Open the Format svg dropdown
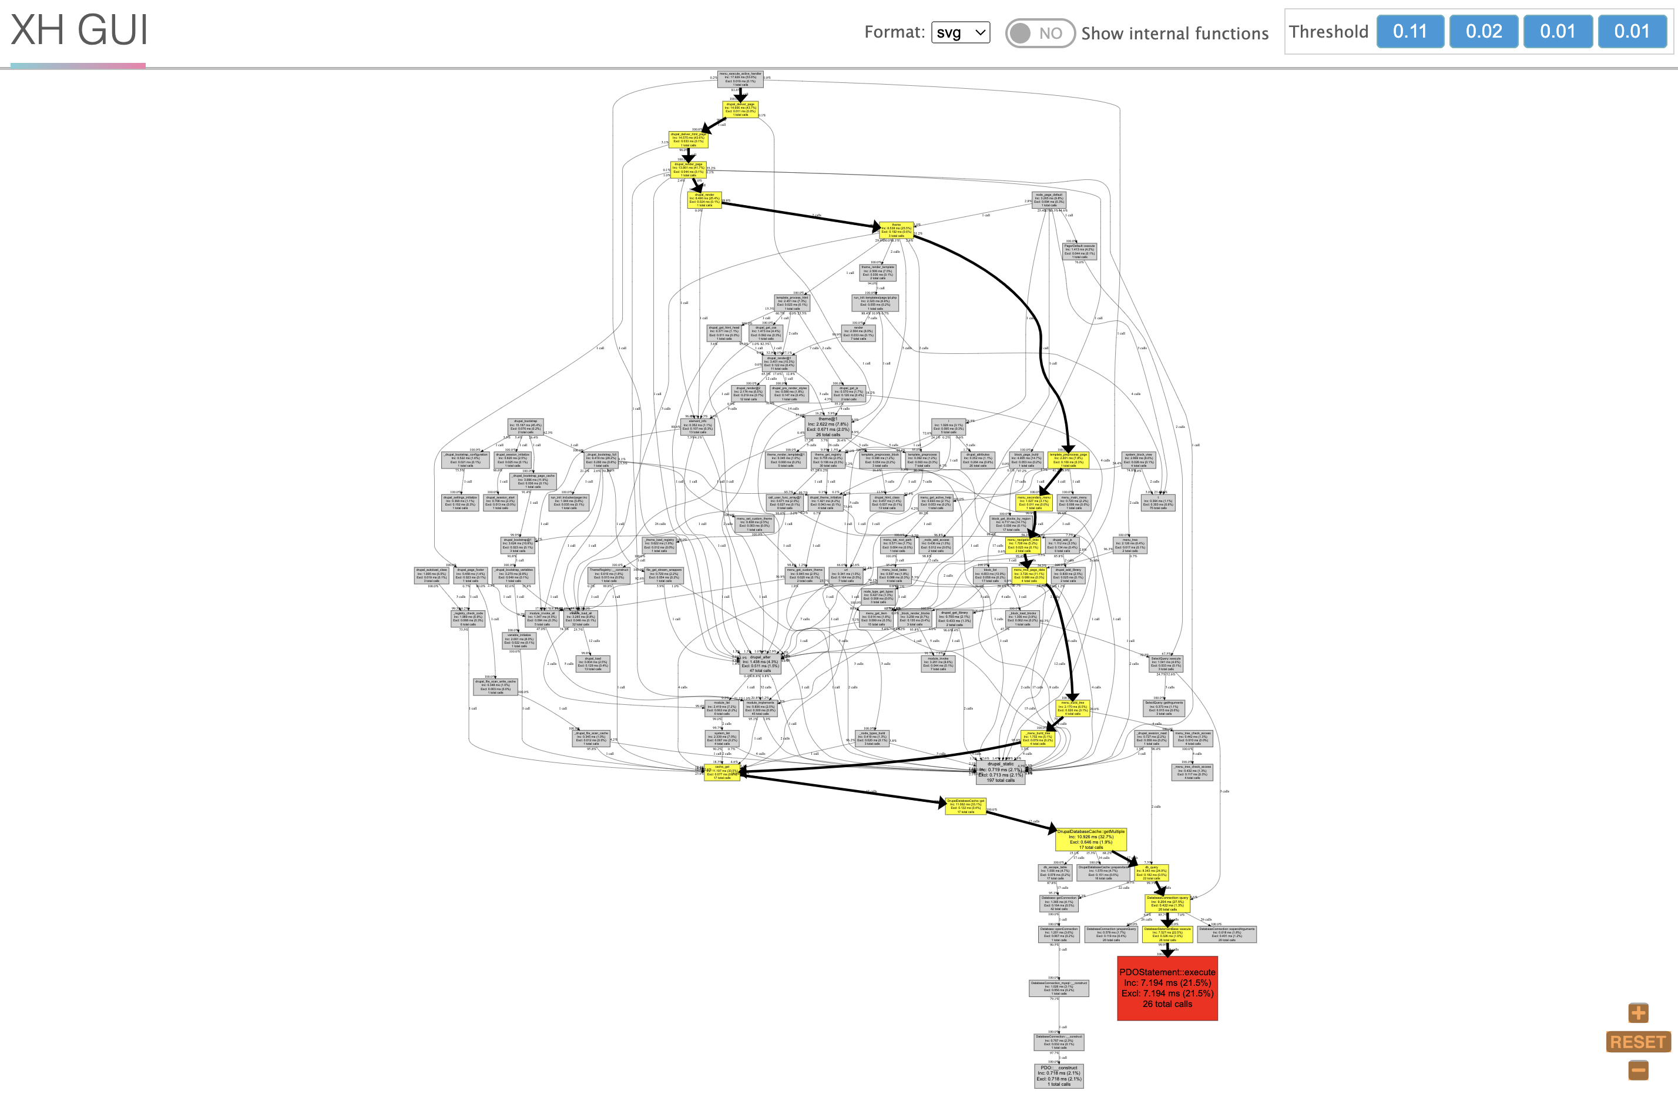 960,32
